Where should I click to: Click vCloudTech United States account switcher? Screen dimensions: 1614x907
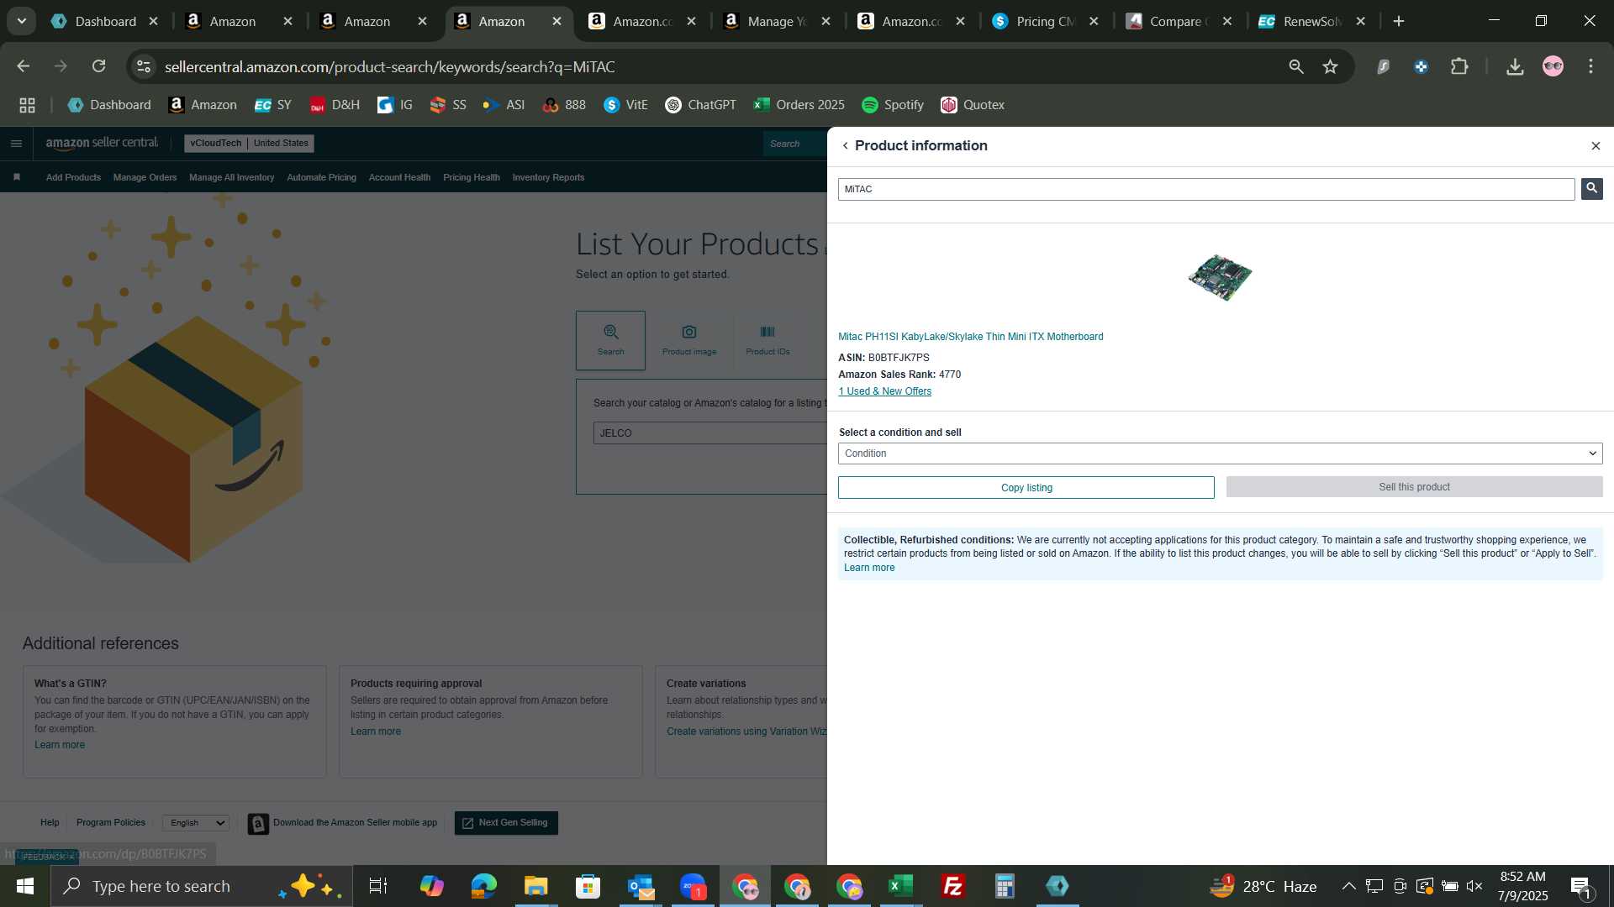pyautogui.click(x=249, y=144)
